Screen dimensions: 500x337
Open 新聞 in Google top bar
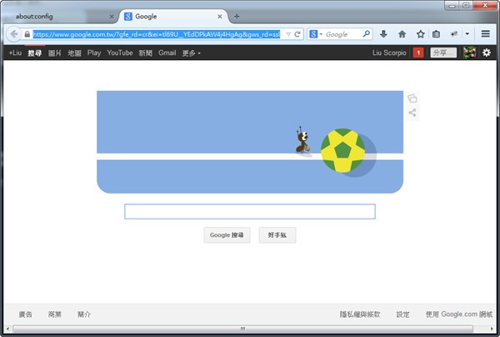coord(145,53)
